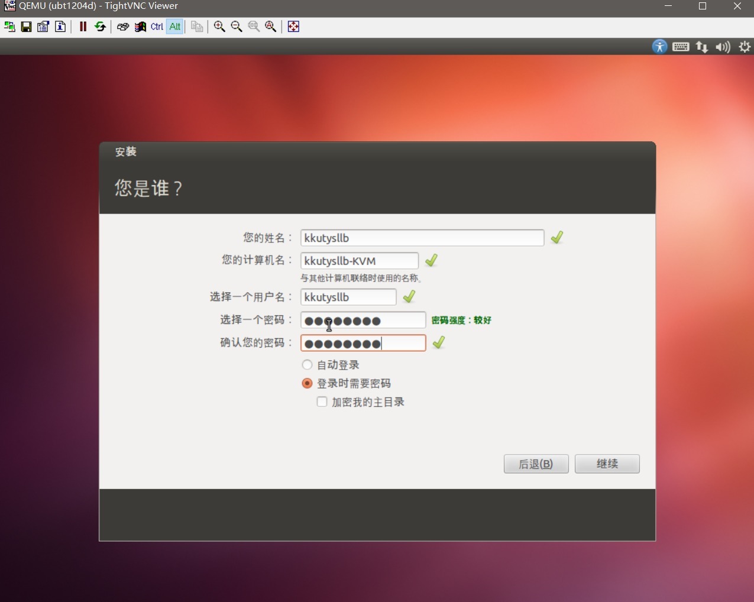This screenshot has width=754, height=602.
Task: Open the file transfer tool
Action: [197, 27]
